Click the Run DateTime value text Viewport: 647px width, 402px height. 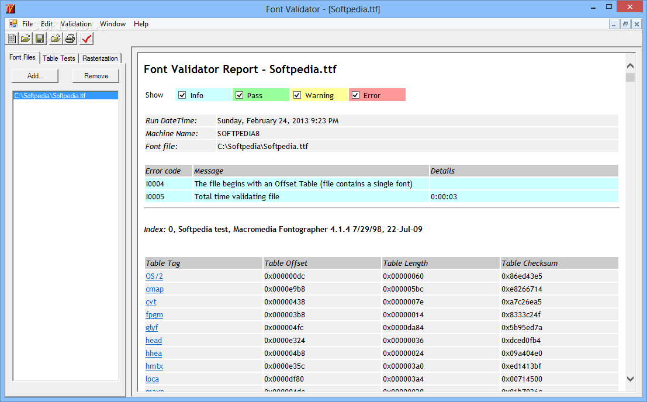278,121
